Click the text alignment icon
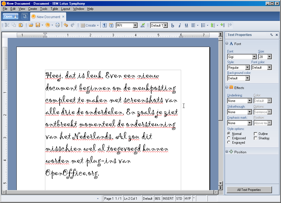 193,26
